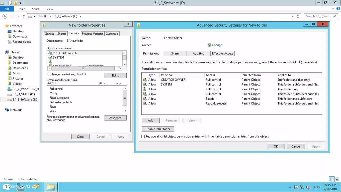Click the ENG language indicator
Image resolution: width=341 pixels, height=192 pixels.
(x=317, y=187)
